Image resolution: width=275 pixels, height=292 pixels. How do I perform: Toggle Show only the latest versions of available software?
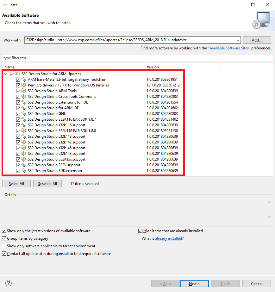(x=4, y=231)
